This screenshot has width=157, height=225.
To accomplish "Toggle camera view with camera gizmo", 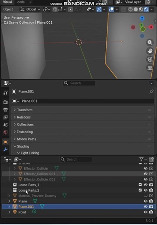I will point(150,59).
